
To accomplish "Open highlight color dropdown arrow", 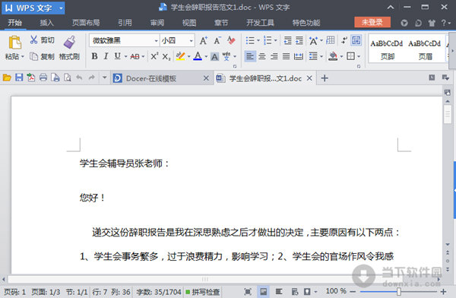I will tap(189, 56).
